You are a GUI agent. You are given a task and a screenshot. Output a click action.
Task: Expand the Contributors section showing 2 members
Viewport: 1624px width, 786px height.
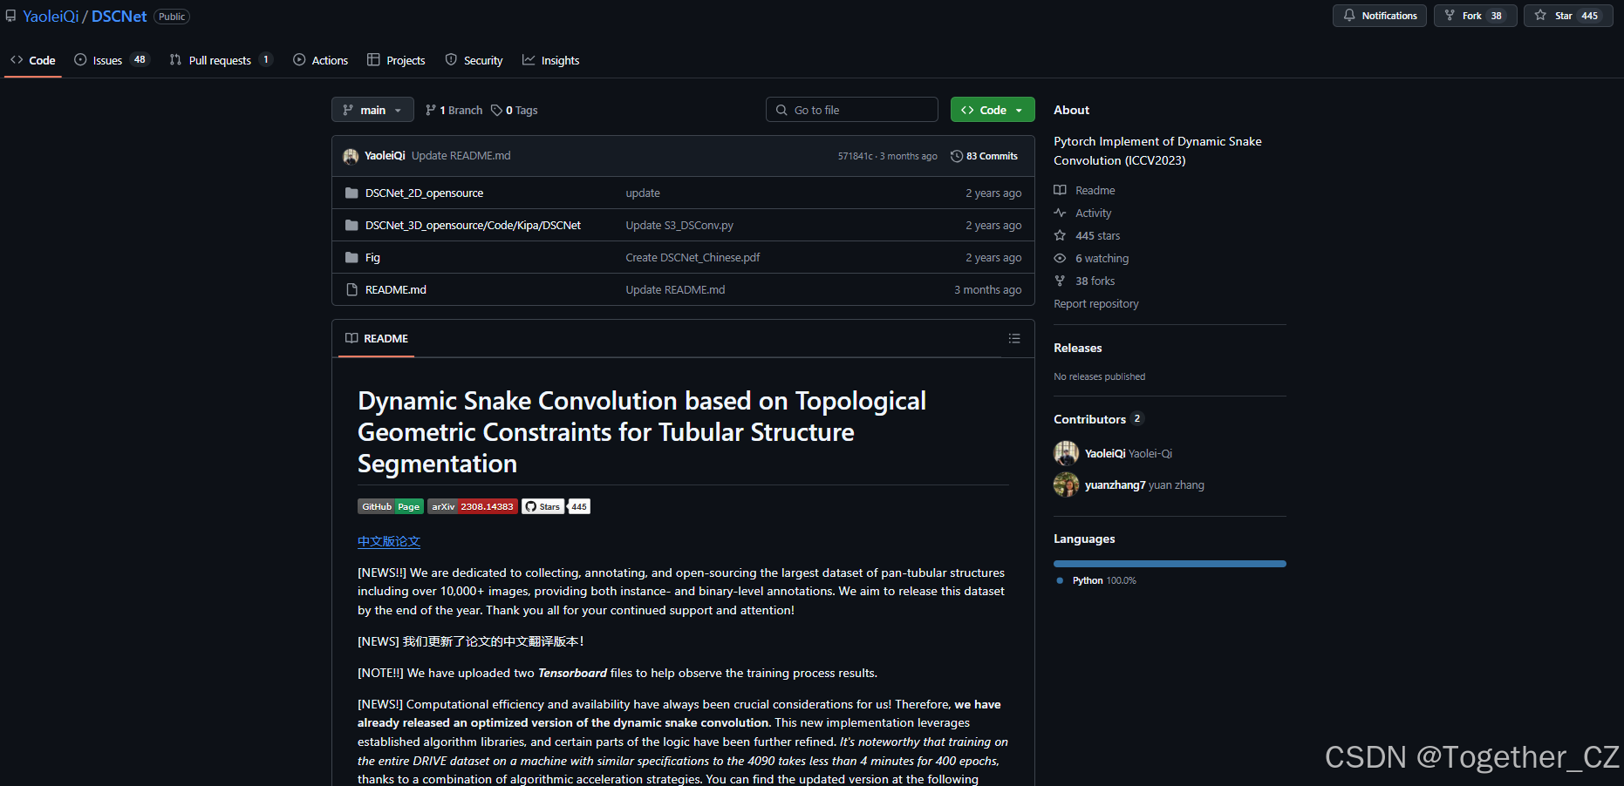click(1098, 419)
